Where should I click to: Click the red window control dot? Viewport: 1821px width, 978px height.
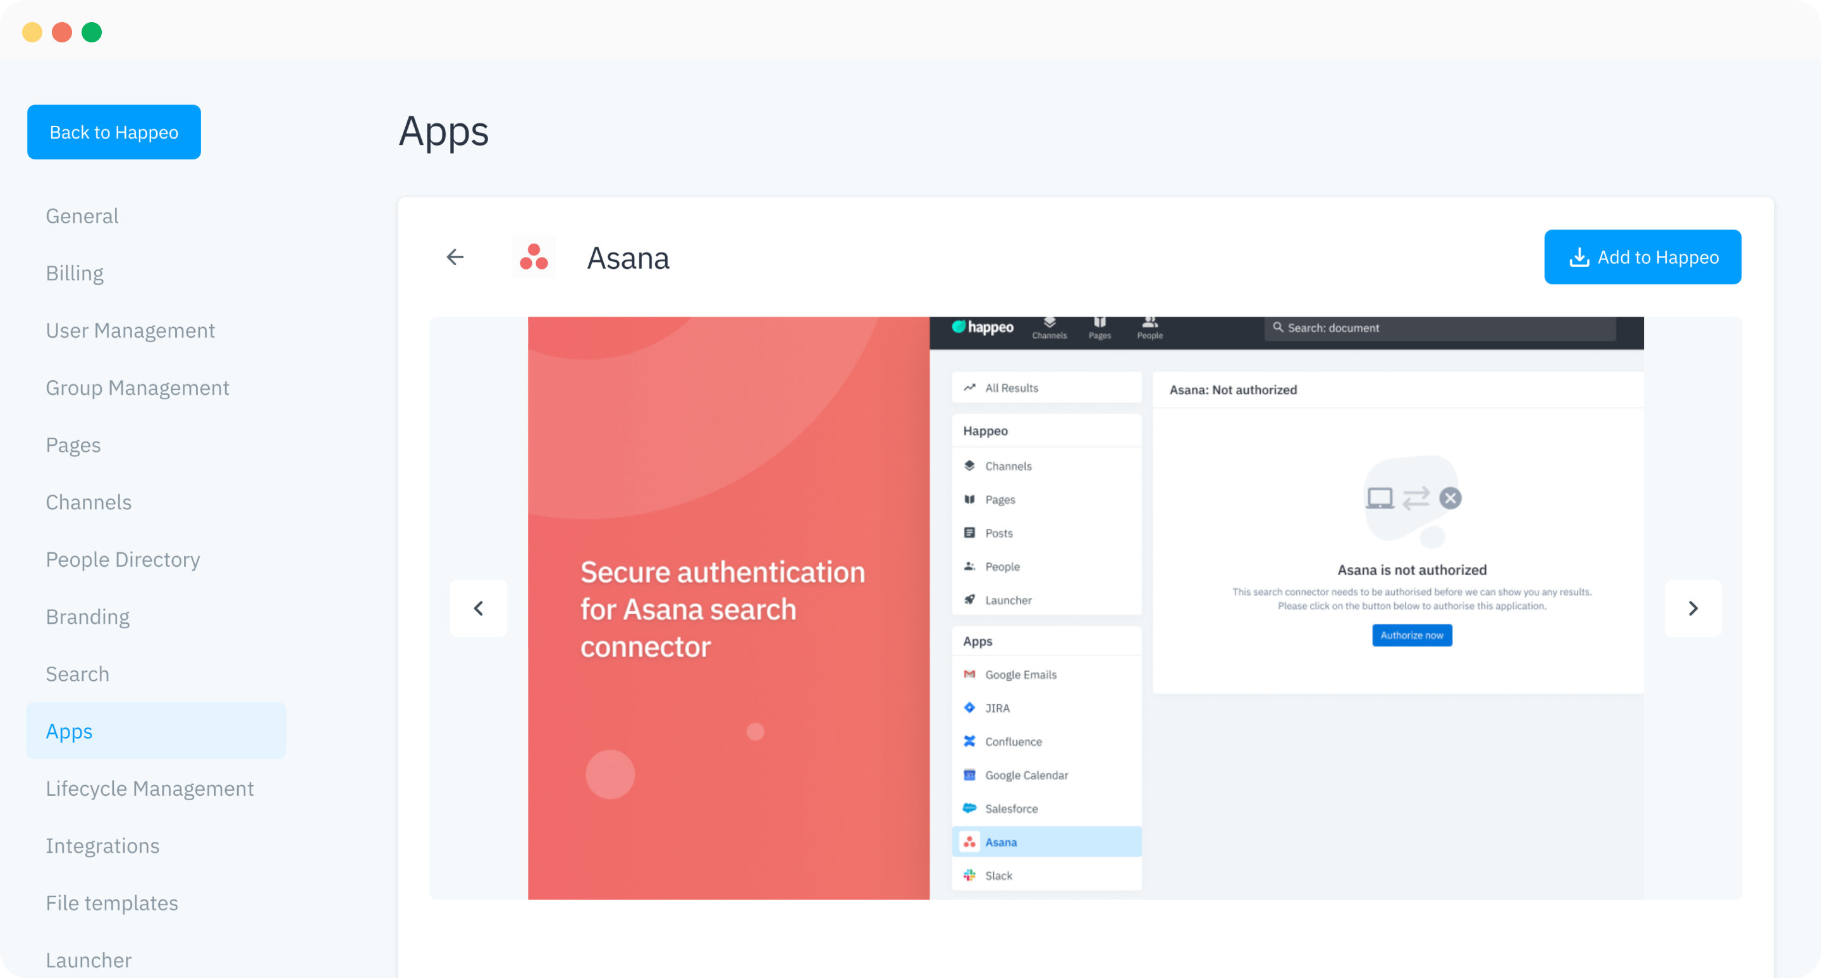(62, 32)
